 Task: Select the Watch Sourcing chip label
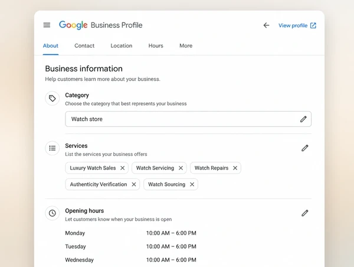click(x=166, y=184)
